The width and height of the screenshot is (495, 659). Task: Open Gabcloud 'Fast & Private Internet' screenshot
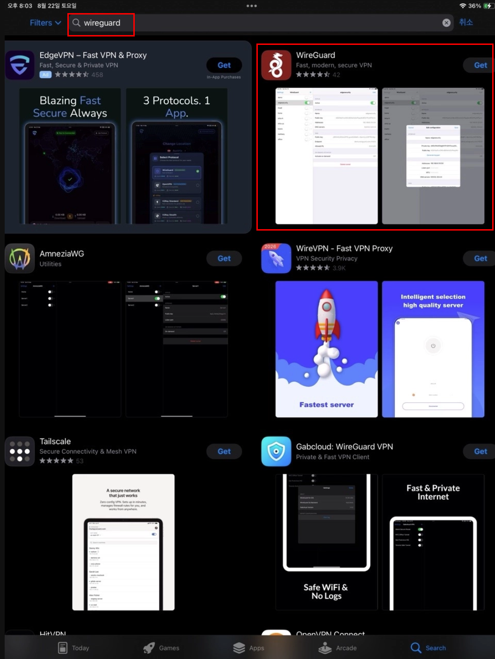(433, 542)
